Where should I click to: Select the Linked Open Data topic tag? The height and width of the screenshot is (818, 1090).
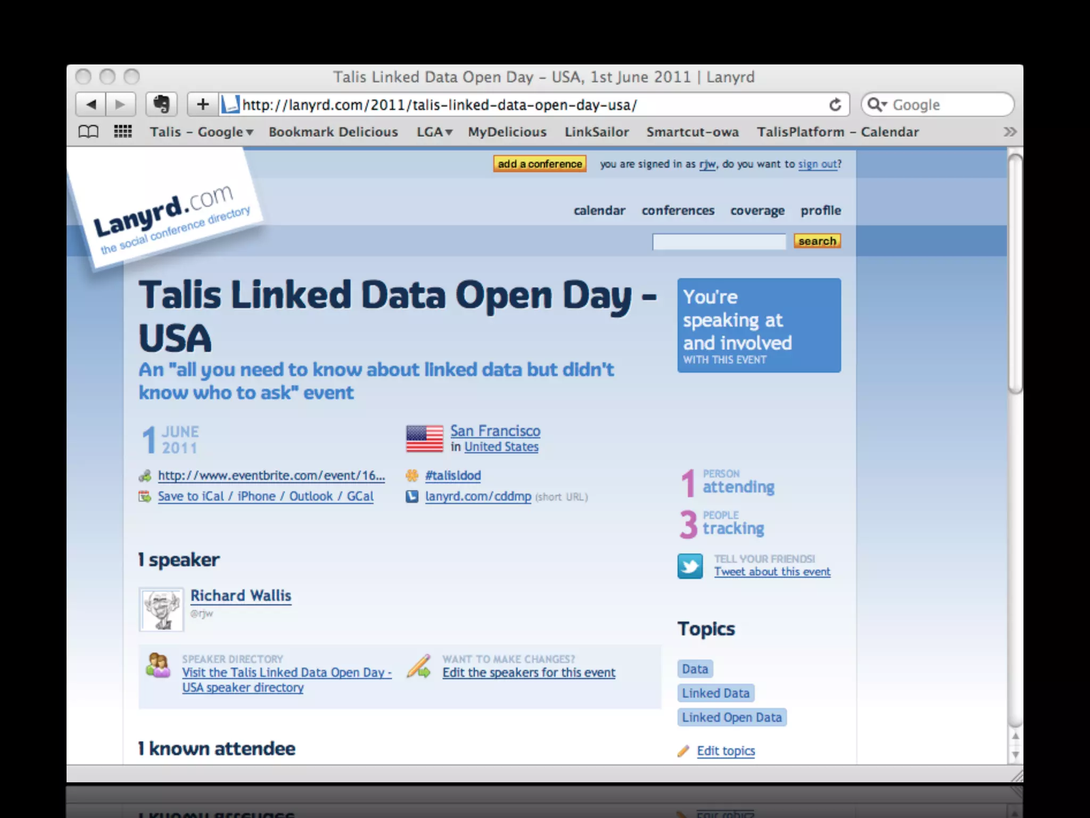coord(732,717)
